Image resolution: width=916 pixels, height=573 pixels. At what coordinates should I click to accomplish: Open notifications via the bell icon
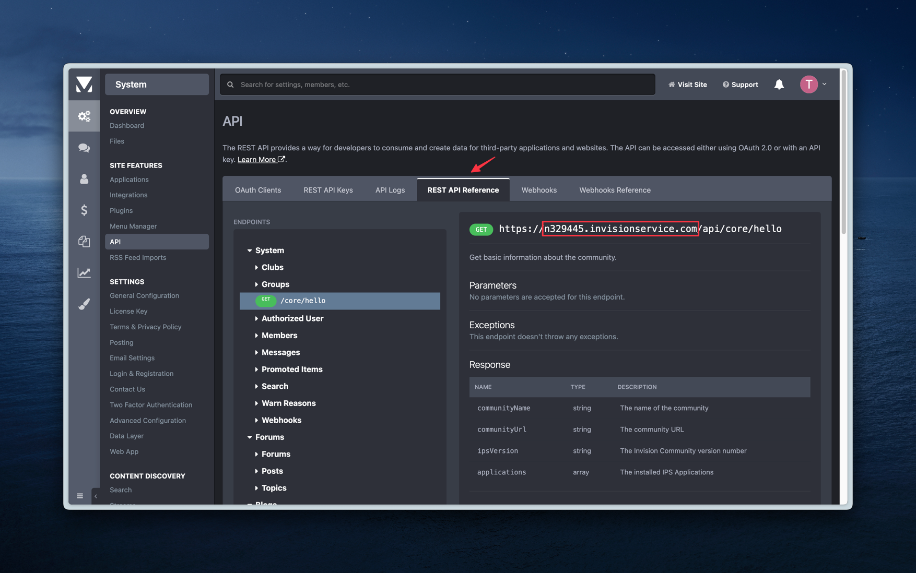[779, 84]
